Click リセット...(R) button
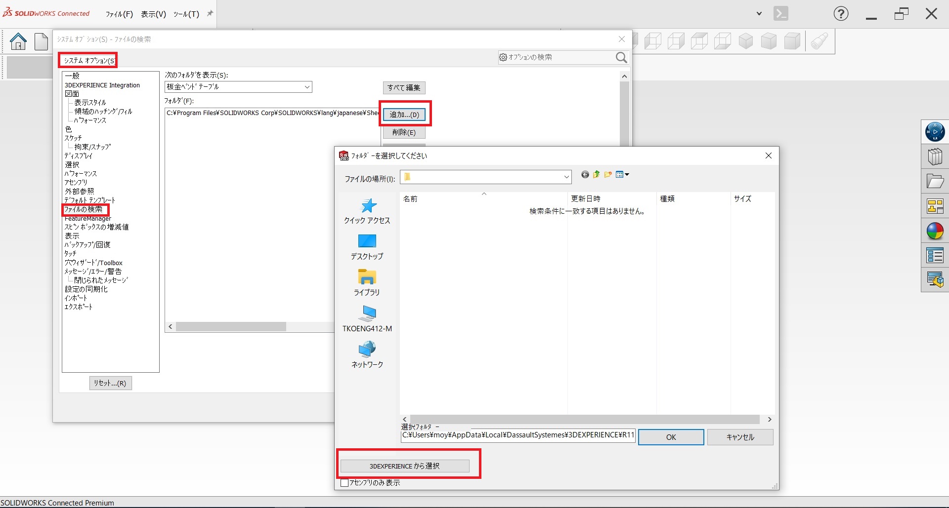Viewport: 949px width, 508px height. tap(110, 383)
